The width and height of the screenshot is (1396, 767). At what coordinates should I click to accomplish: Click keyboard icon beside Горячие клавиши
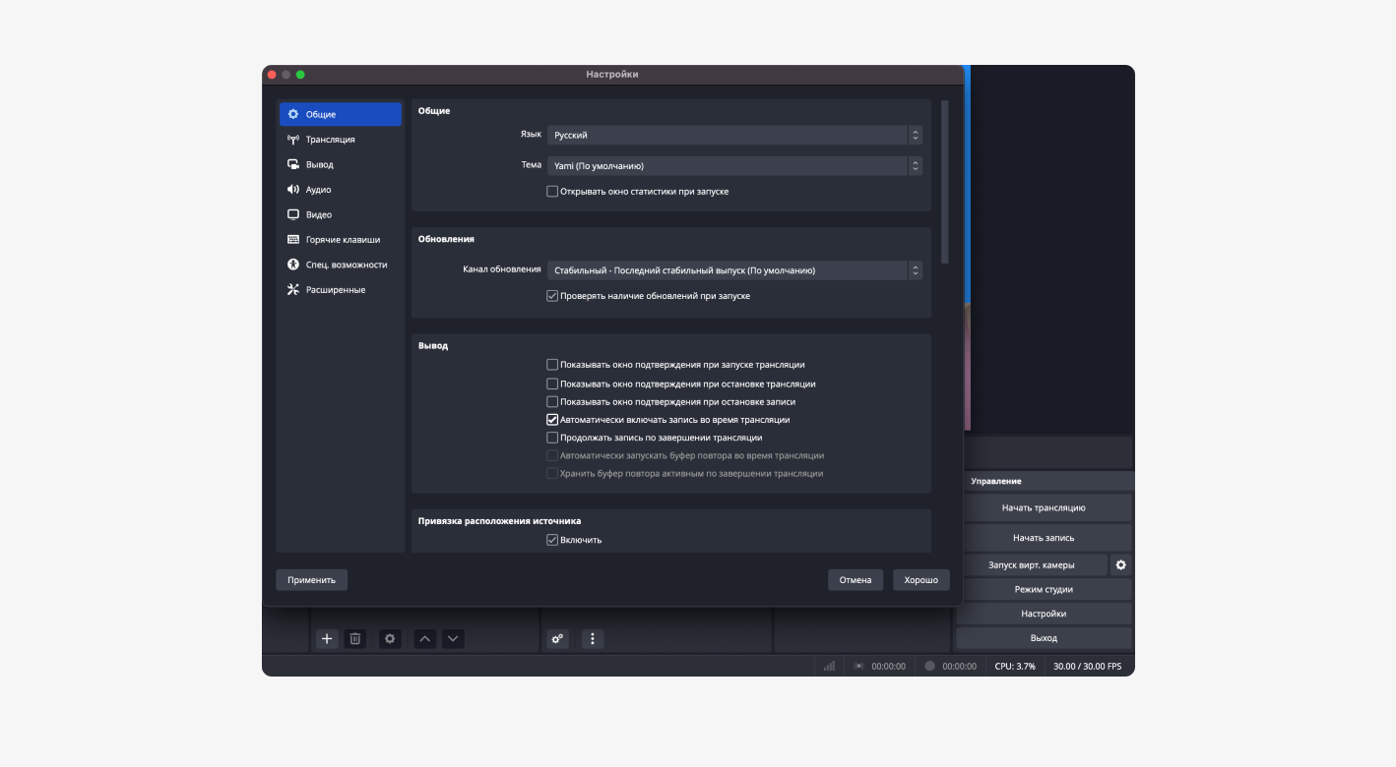pos(292,240)
